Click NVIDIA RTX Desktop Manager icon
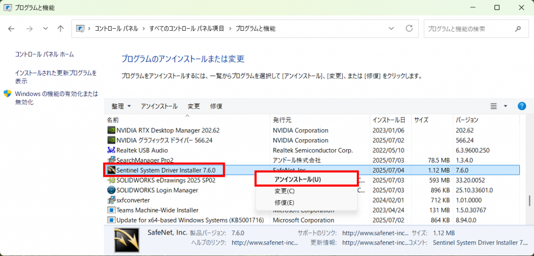The height and width of the screenshot is (256, 534). pos(111,130)
